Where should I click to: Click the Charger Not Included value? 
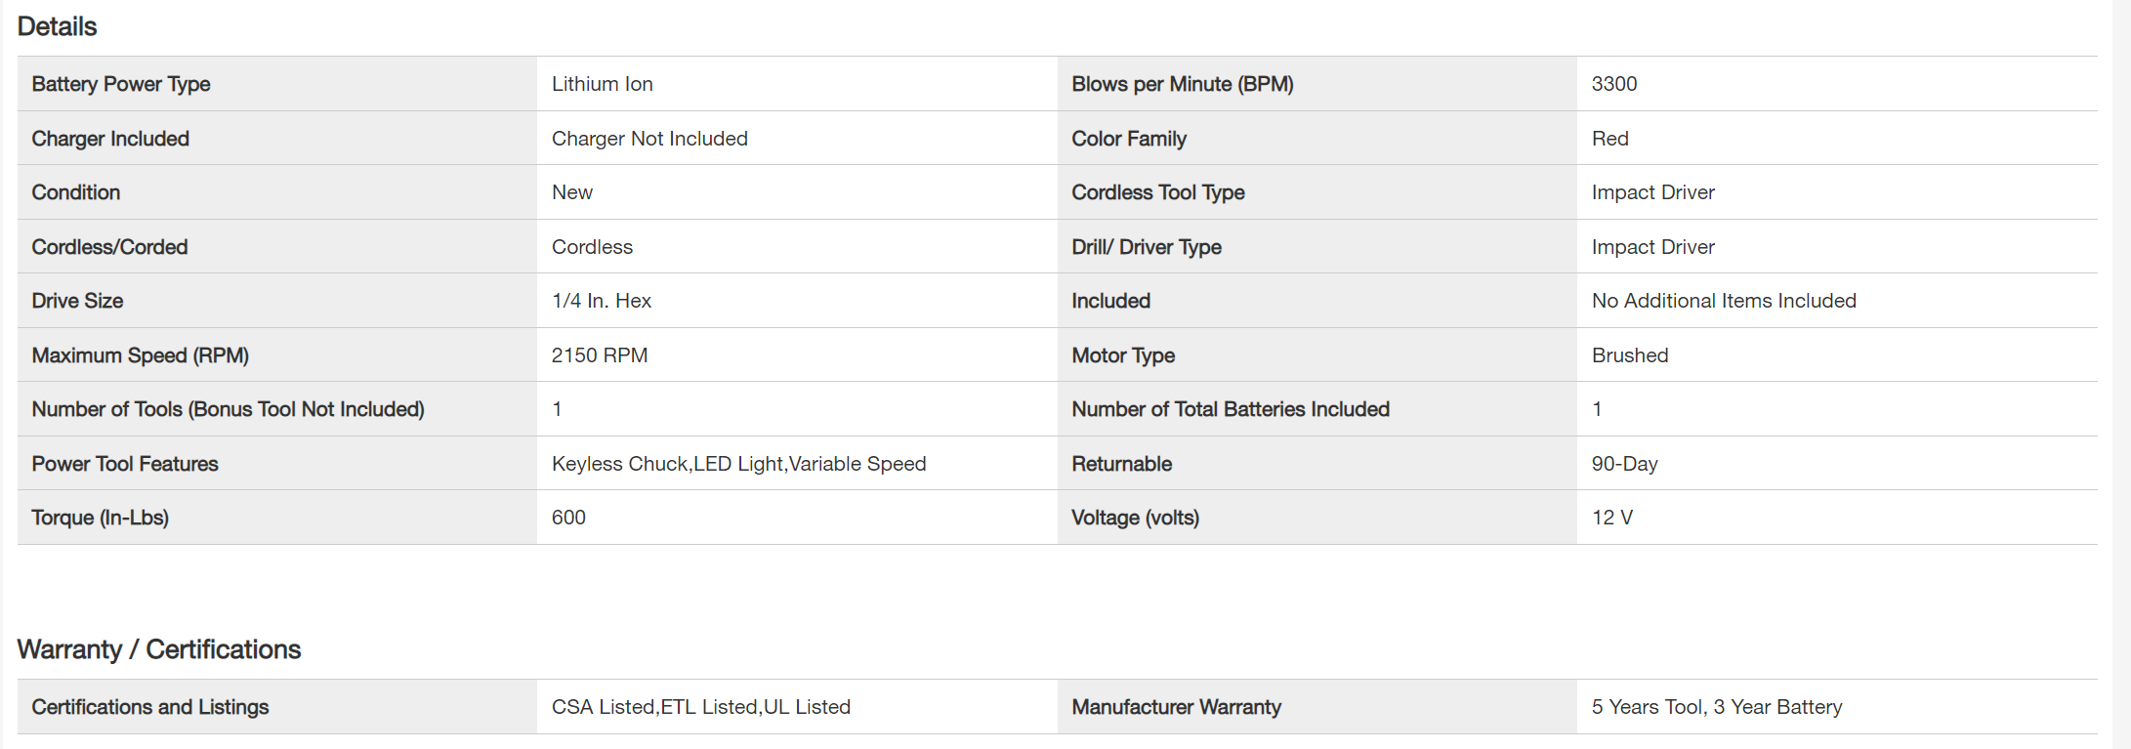pyautogui.click(x=649, y=139)
